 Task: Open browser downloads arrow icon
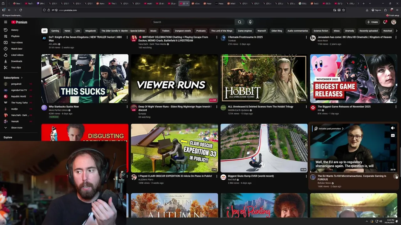367,10
